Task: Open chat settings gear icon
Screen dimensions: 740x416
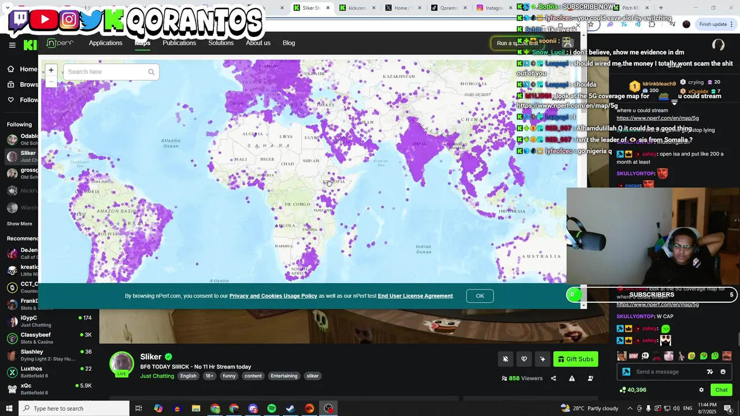Action: [701, 390]
